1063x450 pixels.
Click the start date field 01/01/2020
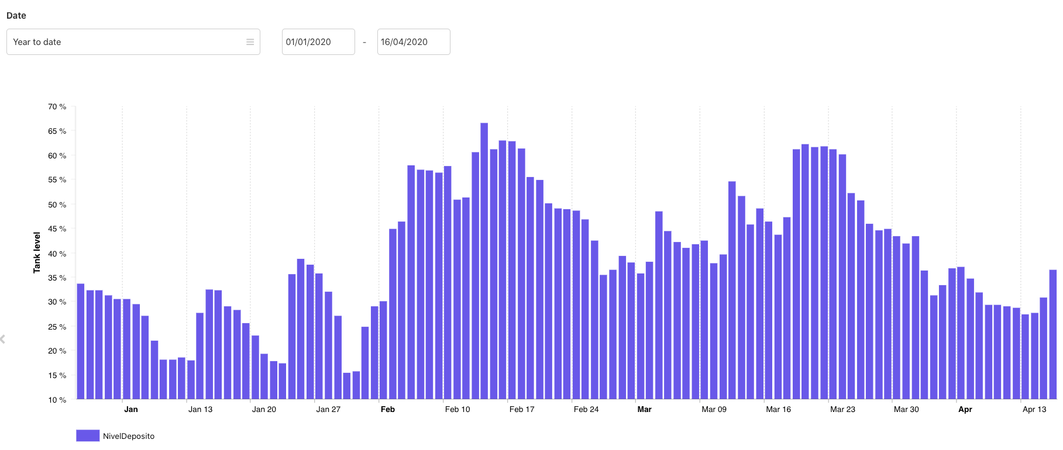[x=318, y=42]
